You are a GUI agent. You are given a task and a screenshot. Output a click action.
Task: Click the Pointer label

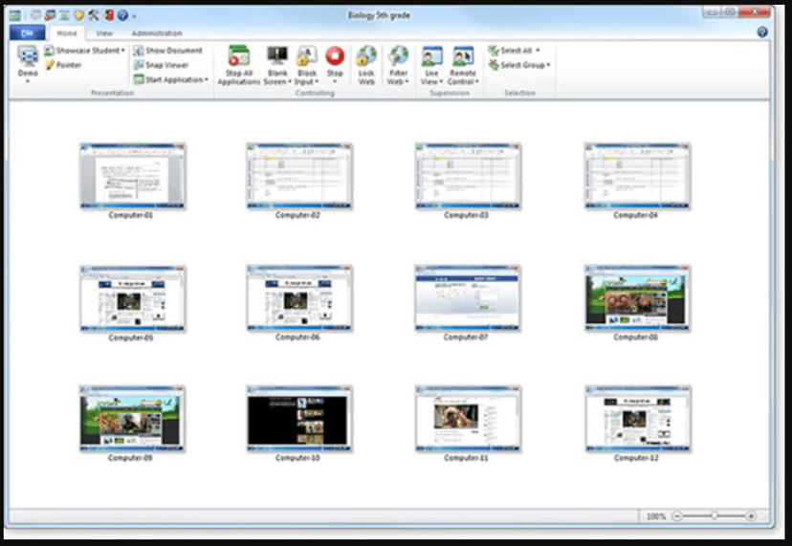(x=69, y=65)
